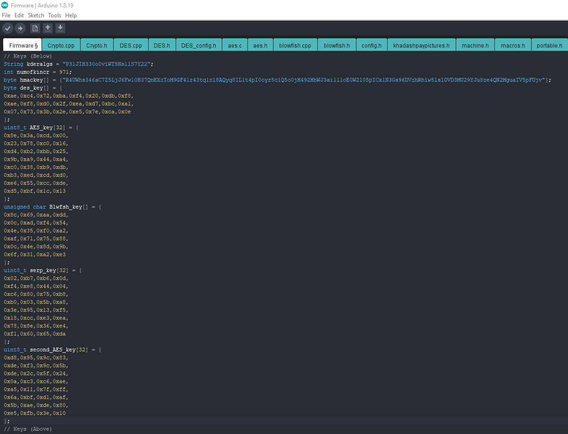Click the line starting '0x07,0x73,0x3b,0x2e'
This screenshot has height=434, width=568.
[x=68, y=112]
